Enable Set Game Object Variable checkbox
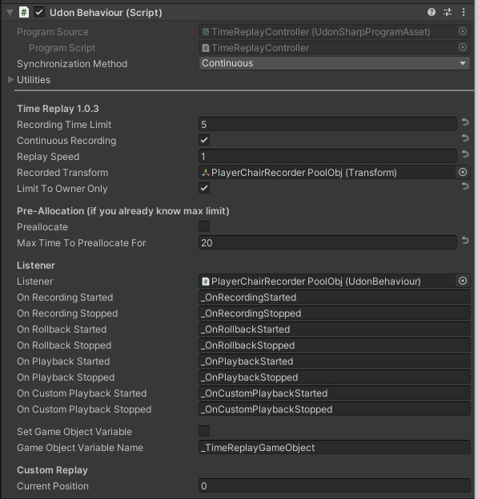 (x=204, y=431)
